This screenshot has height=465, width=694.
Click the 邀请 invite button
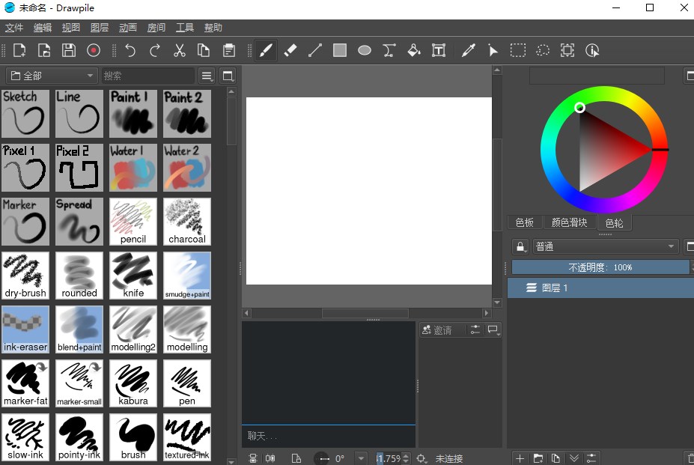click(439, 329)
